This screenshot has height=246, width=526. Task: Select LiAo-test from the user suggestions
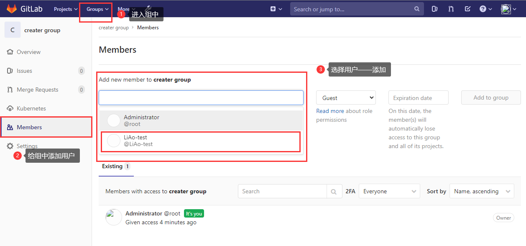click(x=201, y=141)
